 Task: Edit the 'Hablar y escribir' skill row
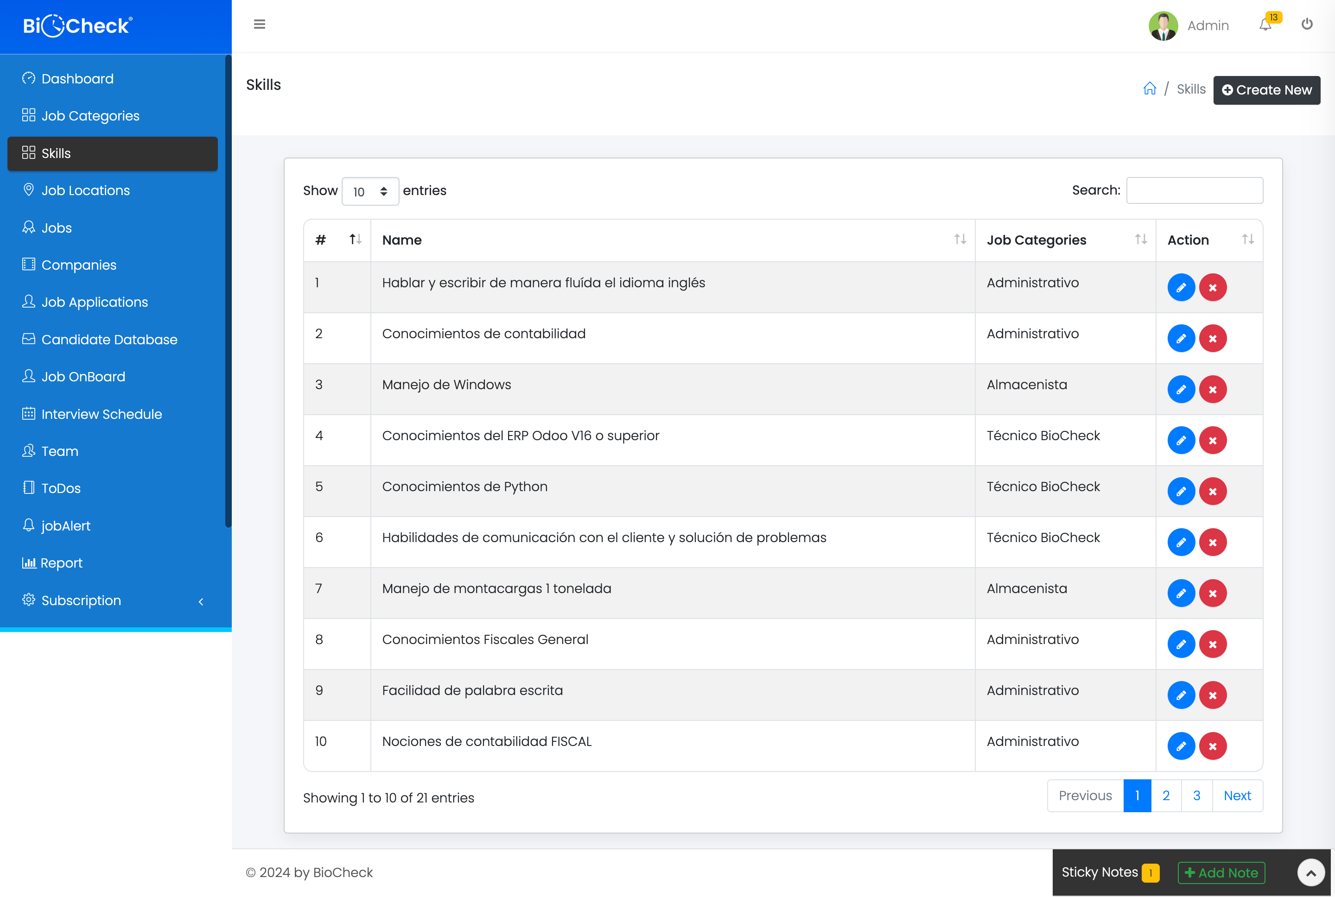pyautogui.click(x=1181, y=287)
